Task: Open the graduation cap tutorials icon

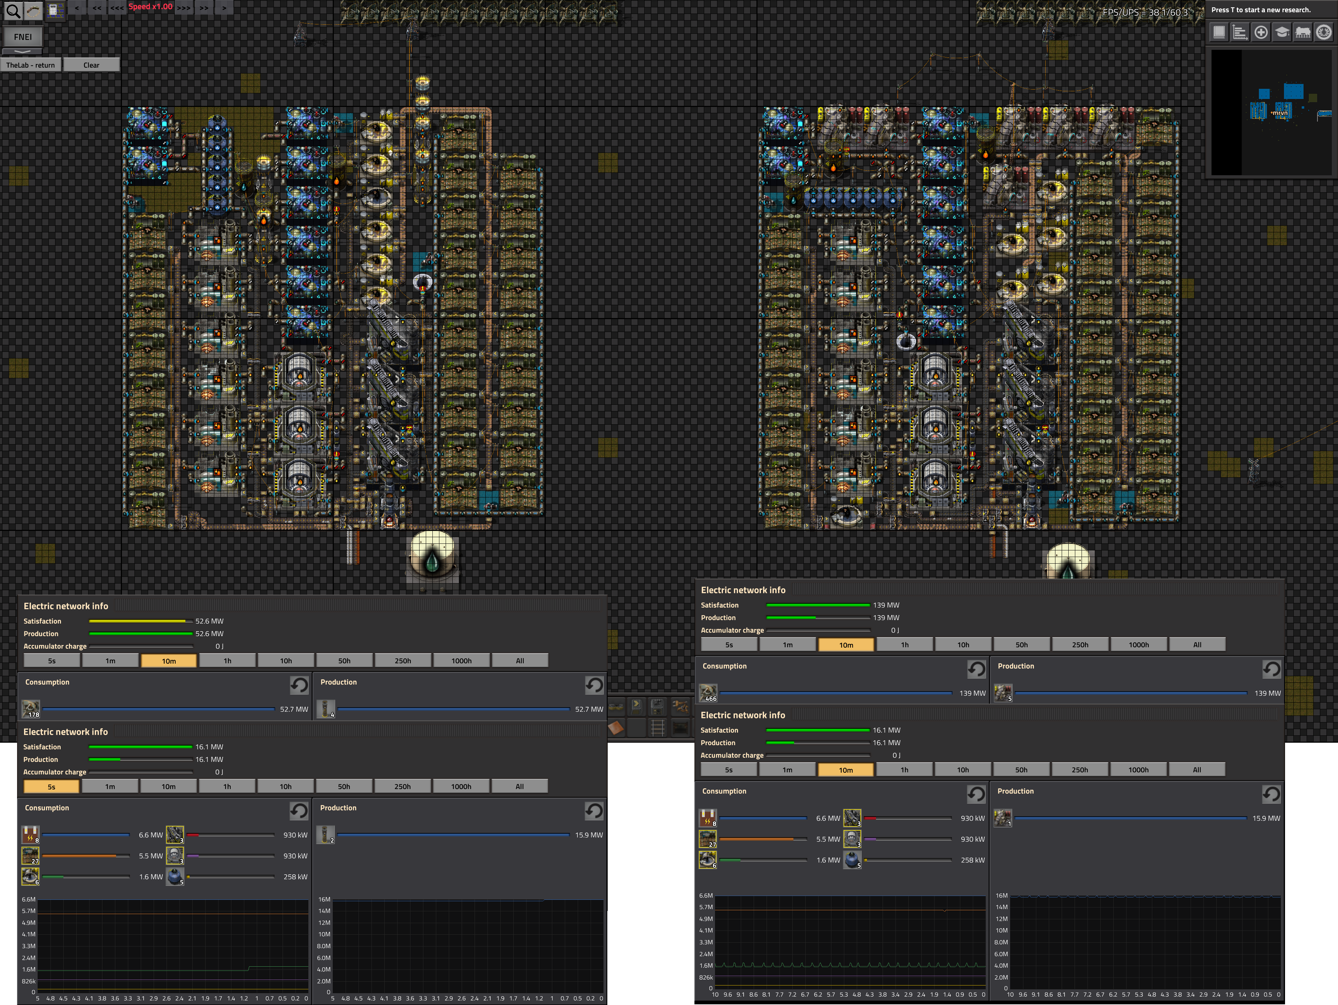Action: click(x=1282, y=33)
